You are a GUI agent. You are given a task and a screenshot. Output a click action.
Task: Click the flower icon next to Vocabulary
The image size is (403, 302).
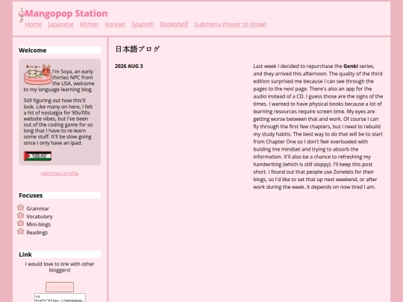tap(21, 216)
